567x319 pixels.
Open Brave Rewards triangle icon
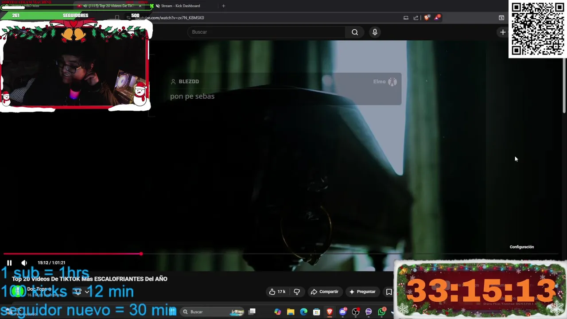click(437, 18)
